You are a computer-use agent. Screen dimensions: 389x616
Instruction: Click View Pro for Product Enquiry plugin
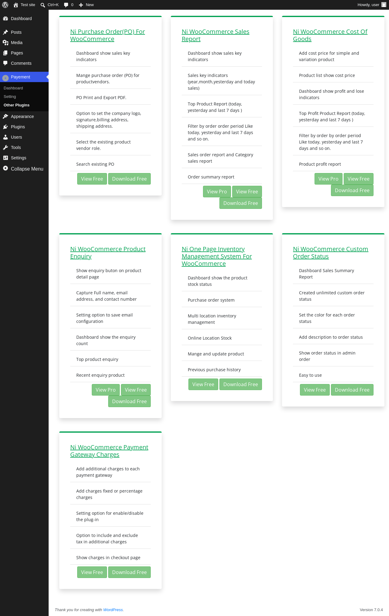(106, 390)
